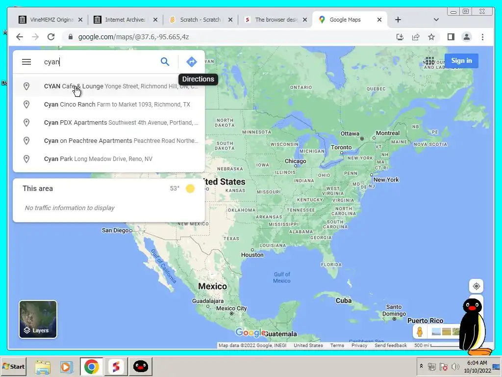The image size is (502, 377).
Task: Click the Sign in button
Action: pyautogui.click(x=461, y=60)
